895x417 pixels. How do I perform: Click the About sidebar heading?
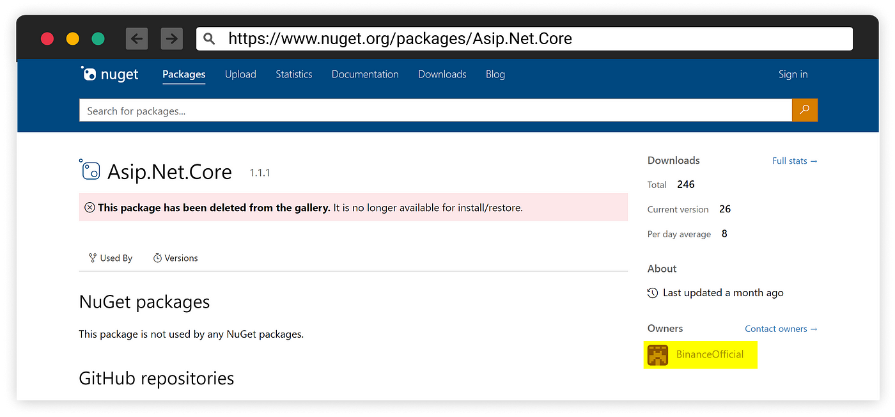[x=662, y=269]
